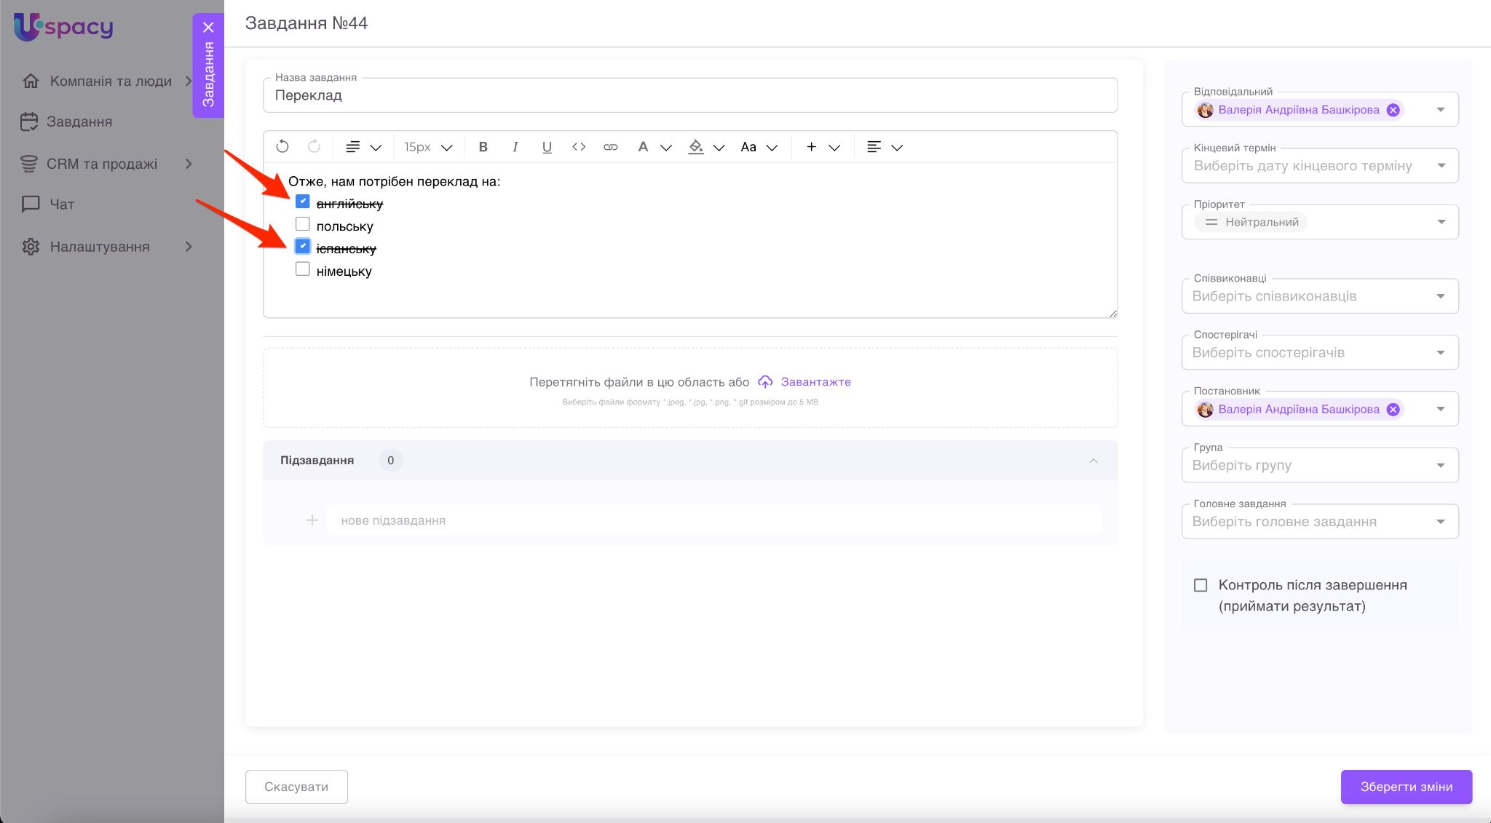Image resolution: width=1491 pixels, height=823 pixels.
Task: Underline the selected text
Action: pyautogui.click(x=547, y=147)
